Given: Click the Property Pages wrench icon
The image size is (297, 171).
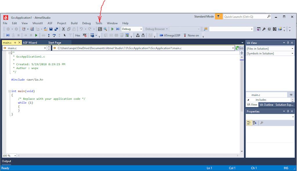Looking at the screenshot, I should (262, 123).
